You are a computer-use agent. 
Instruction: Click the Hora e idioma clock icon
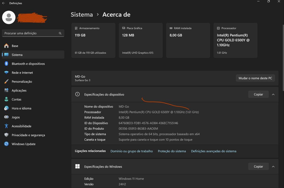point(6,108)
